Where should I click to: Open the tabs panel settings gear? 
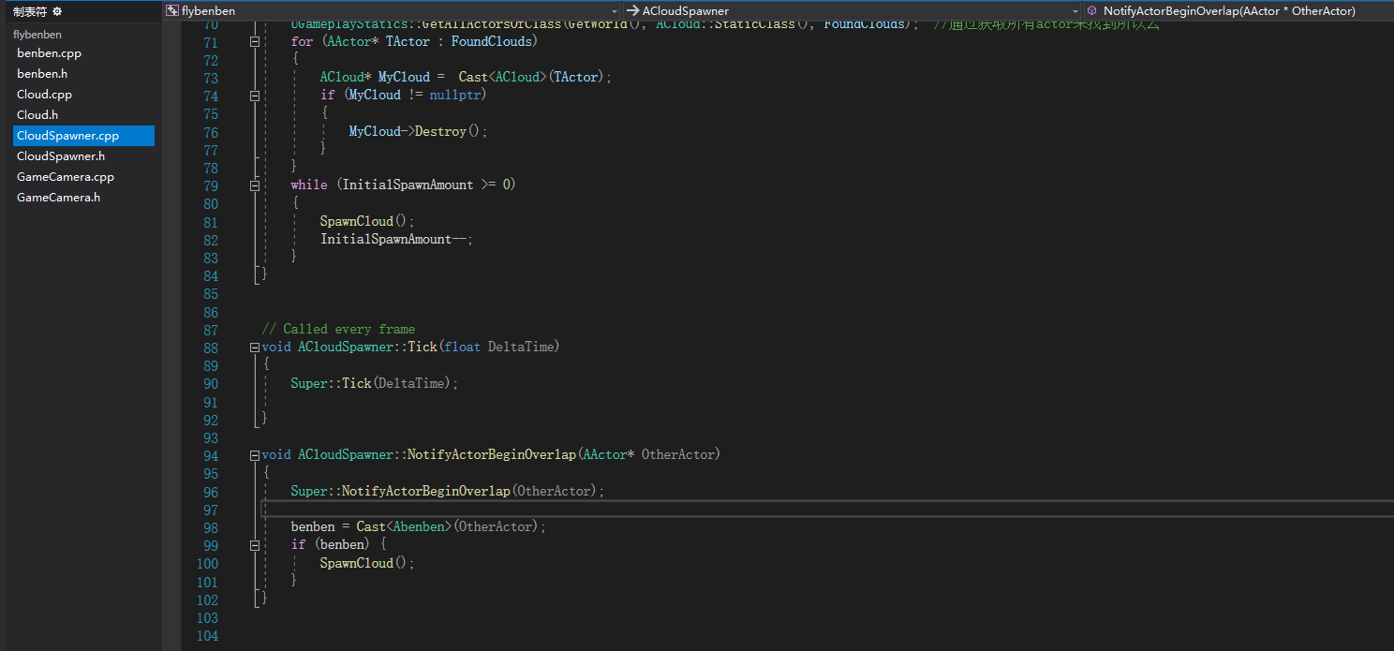tap(57, 11)
